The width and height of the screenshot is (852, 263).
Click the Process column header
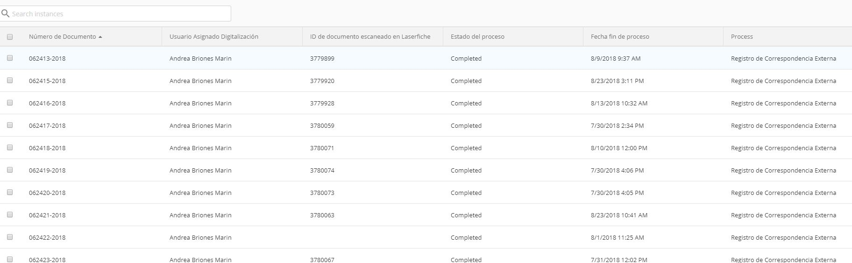742,36
